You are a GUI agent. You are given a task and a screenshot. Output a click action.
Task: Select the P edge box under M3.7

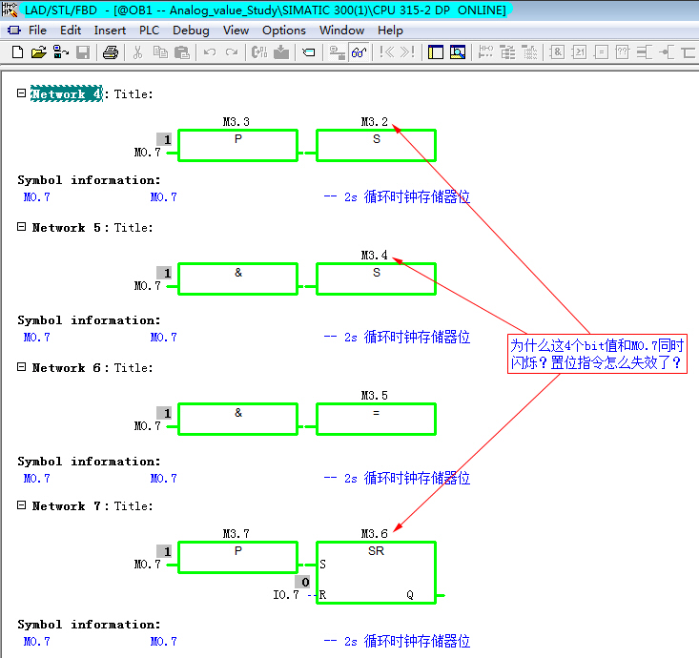tap(238, 557)
